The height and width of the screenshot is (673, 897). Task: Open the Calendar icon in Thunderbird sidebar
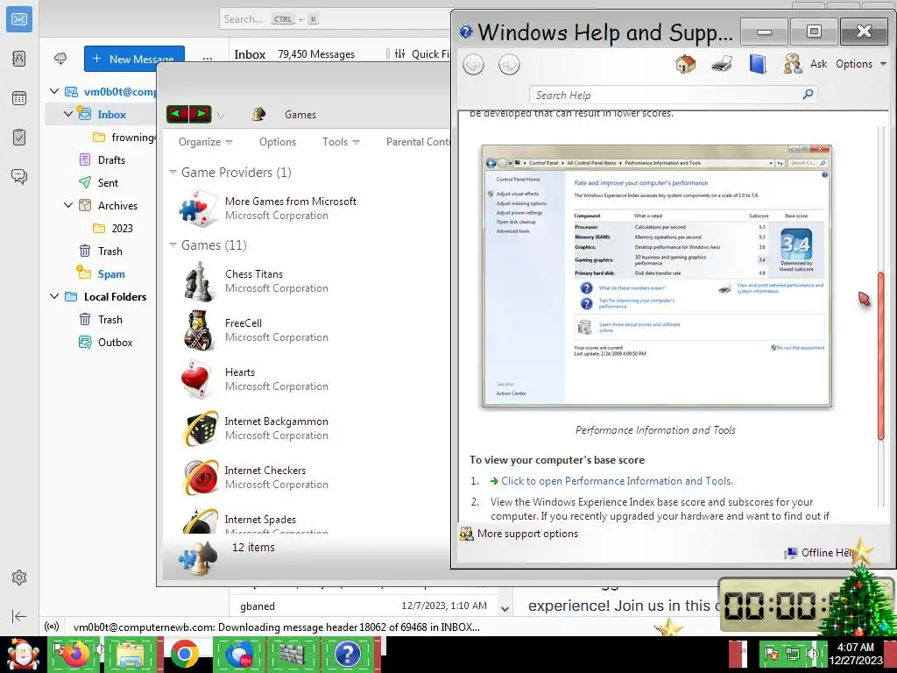click(x=19, y=98)
